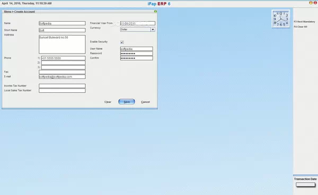The image size is (318, 195).
Task: Click the F4 Clear All shortcut
Action: [301, 26]
